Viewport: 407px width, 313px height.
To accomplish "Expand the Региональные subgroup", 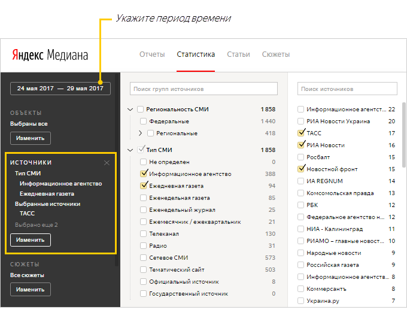I will 140,133.
